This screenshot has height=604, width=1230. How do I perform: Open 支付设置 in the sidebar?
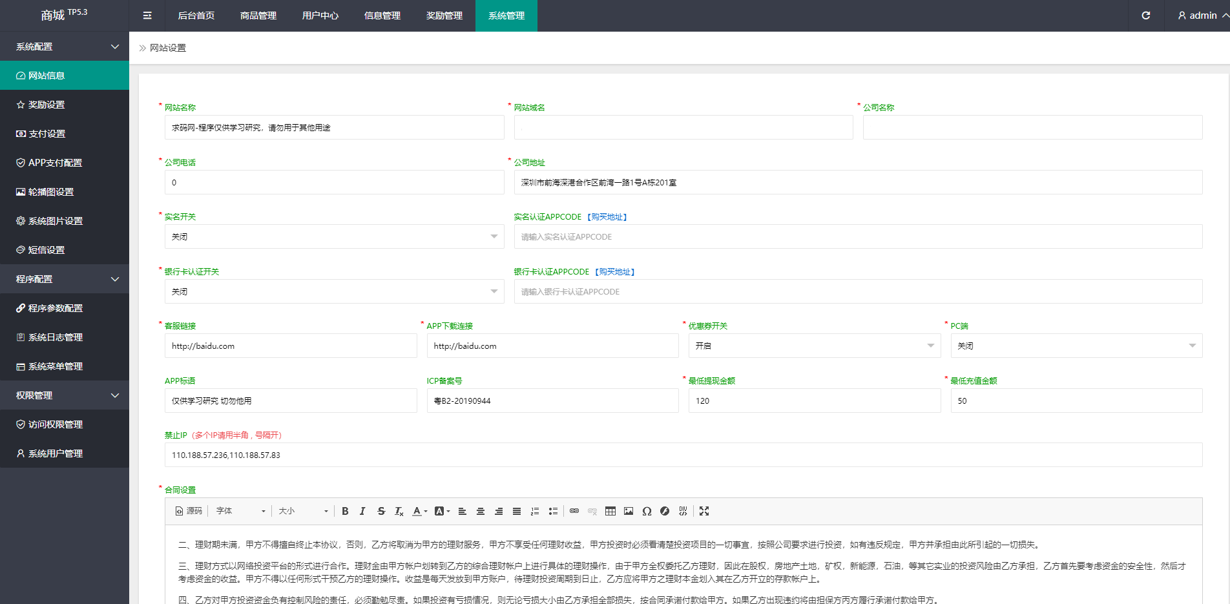pyautogui.click(x=47, y=134)
